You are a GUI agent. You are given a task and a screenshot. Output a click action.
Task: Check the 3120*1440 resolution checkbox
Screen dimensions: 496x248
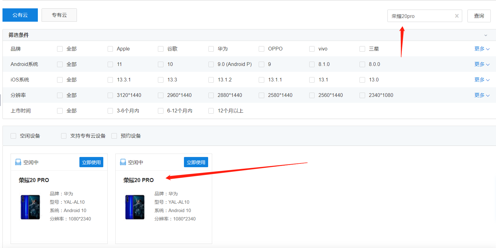click(x=110, y=95)
